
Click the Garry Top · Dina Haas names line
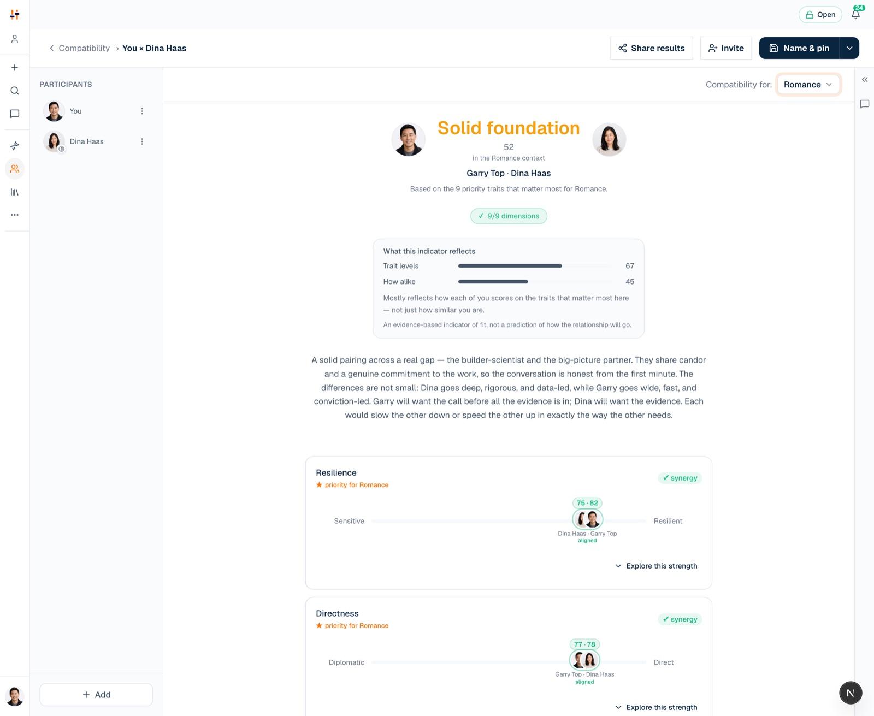pyautogui.click(x=509, y=173)
